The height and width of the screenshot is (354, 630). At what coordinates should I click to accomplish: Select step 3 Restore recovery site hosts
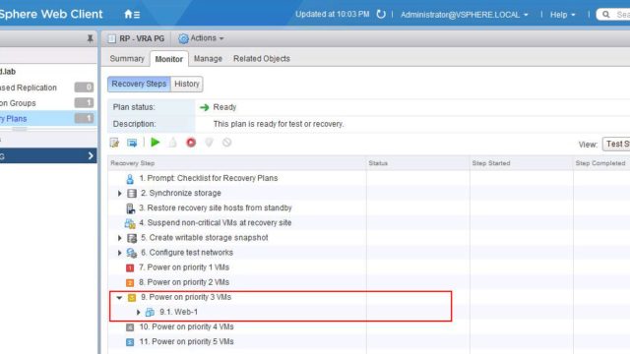pyautogui.click(x=216, y=207)
